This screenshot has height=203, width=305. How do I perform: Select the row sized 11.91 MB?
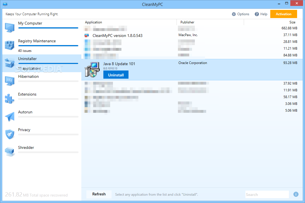point(192,91)
